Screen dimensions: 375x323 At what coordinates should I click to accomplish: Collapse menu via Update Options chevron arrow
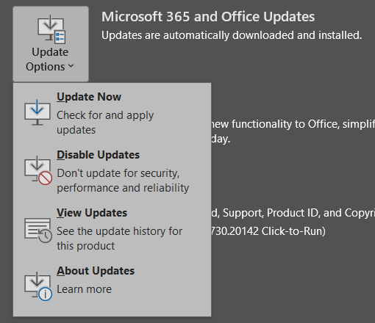coord(71,66)
